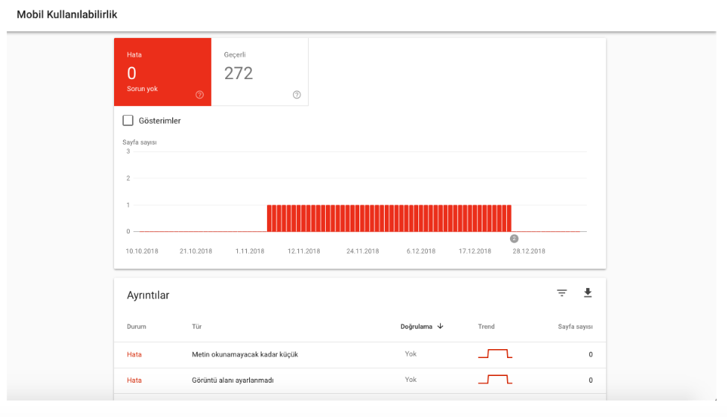Click the Sayfa sayısı column header
727x417 pixels.
575,327
